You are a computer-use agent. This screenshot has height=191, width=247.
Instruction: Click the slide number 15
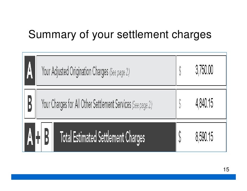pos(226,169)
